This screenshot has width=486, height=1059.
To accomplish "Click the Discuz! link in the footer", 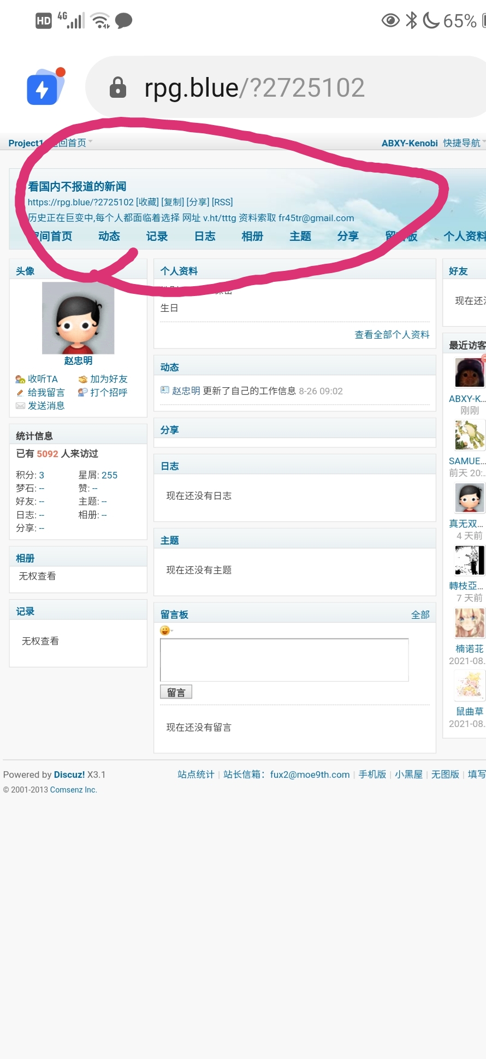I will pyautogui.click(x=69, y=774).
